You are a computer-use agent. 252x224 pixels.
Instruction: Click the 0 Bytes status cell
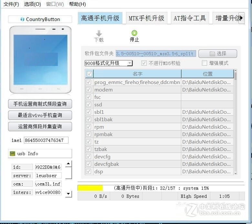tap(126, 196)
